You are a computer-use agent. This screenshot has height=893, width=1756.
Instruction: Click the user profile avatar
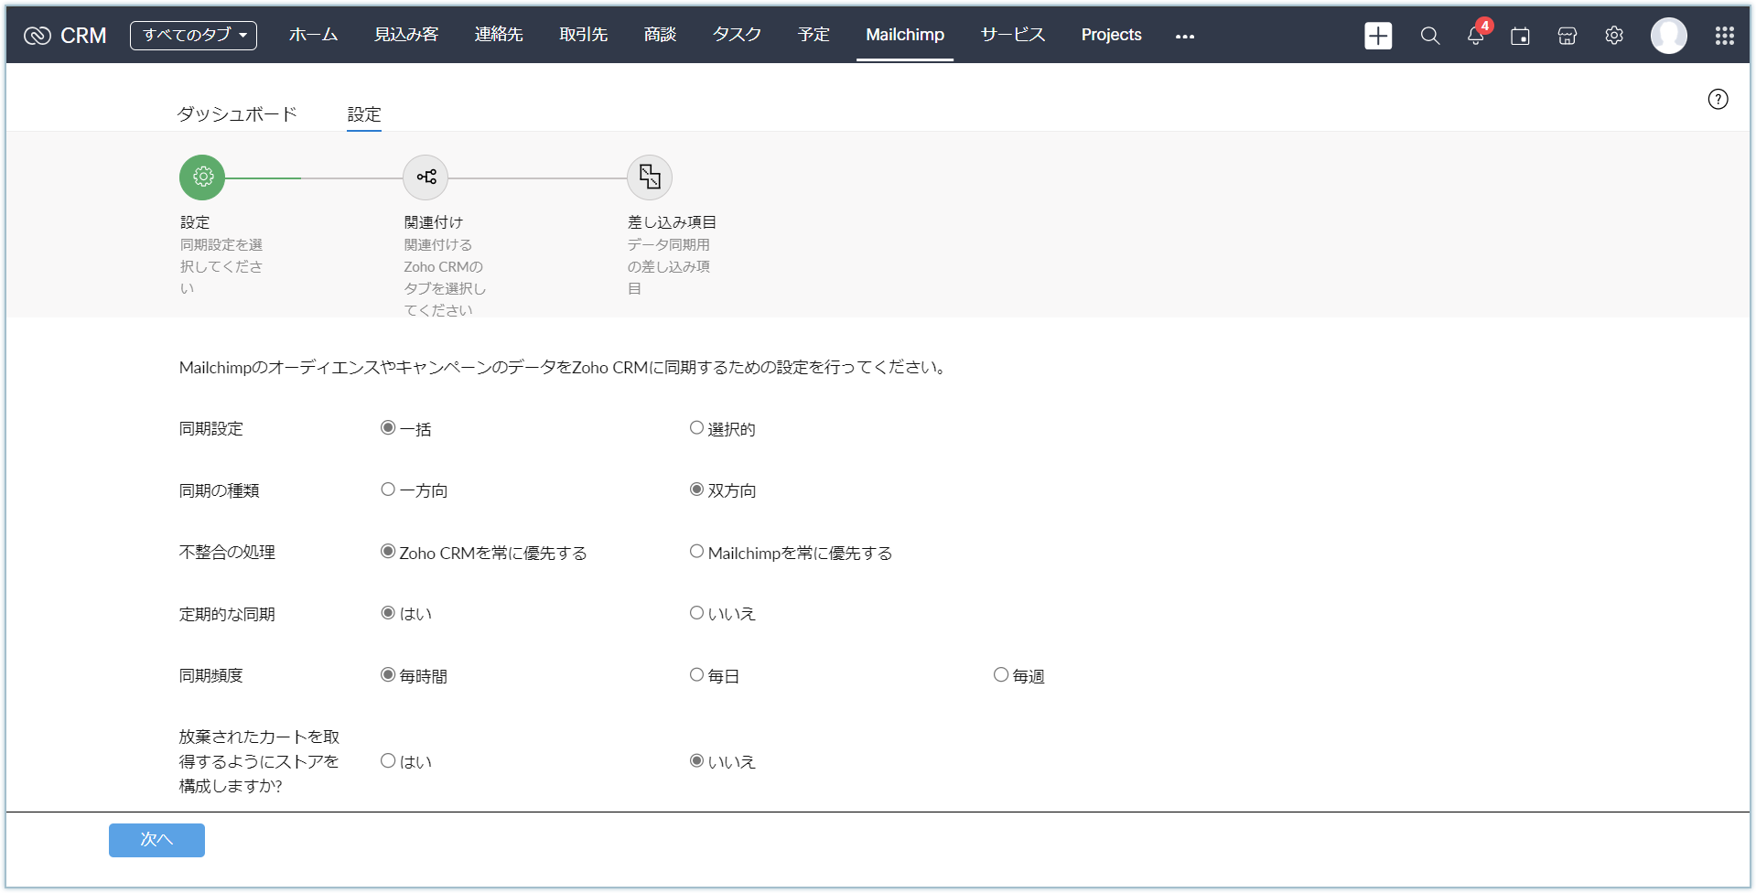point(1668,36)
